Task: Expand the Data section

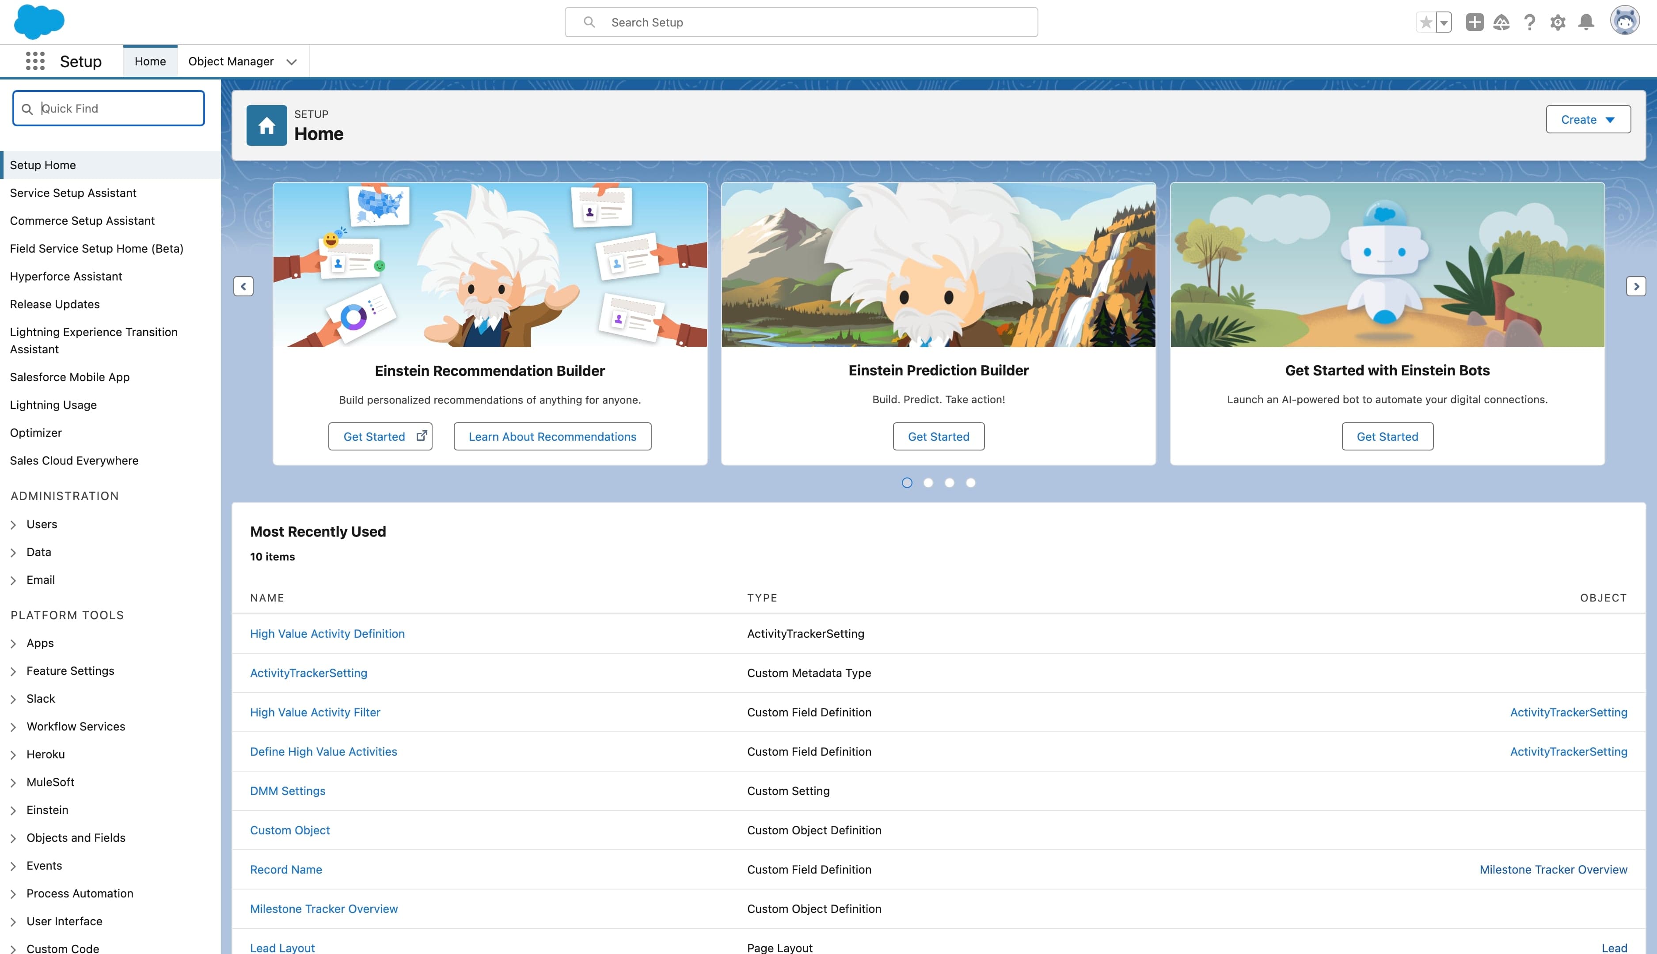Action: pos(13,553)
